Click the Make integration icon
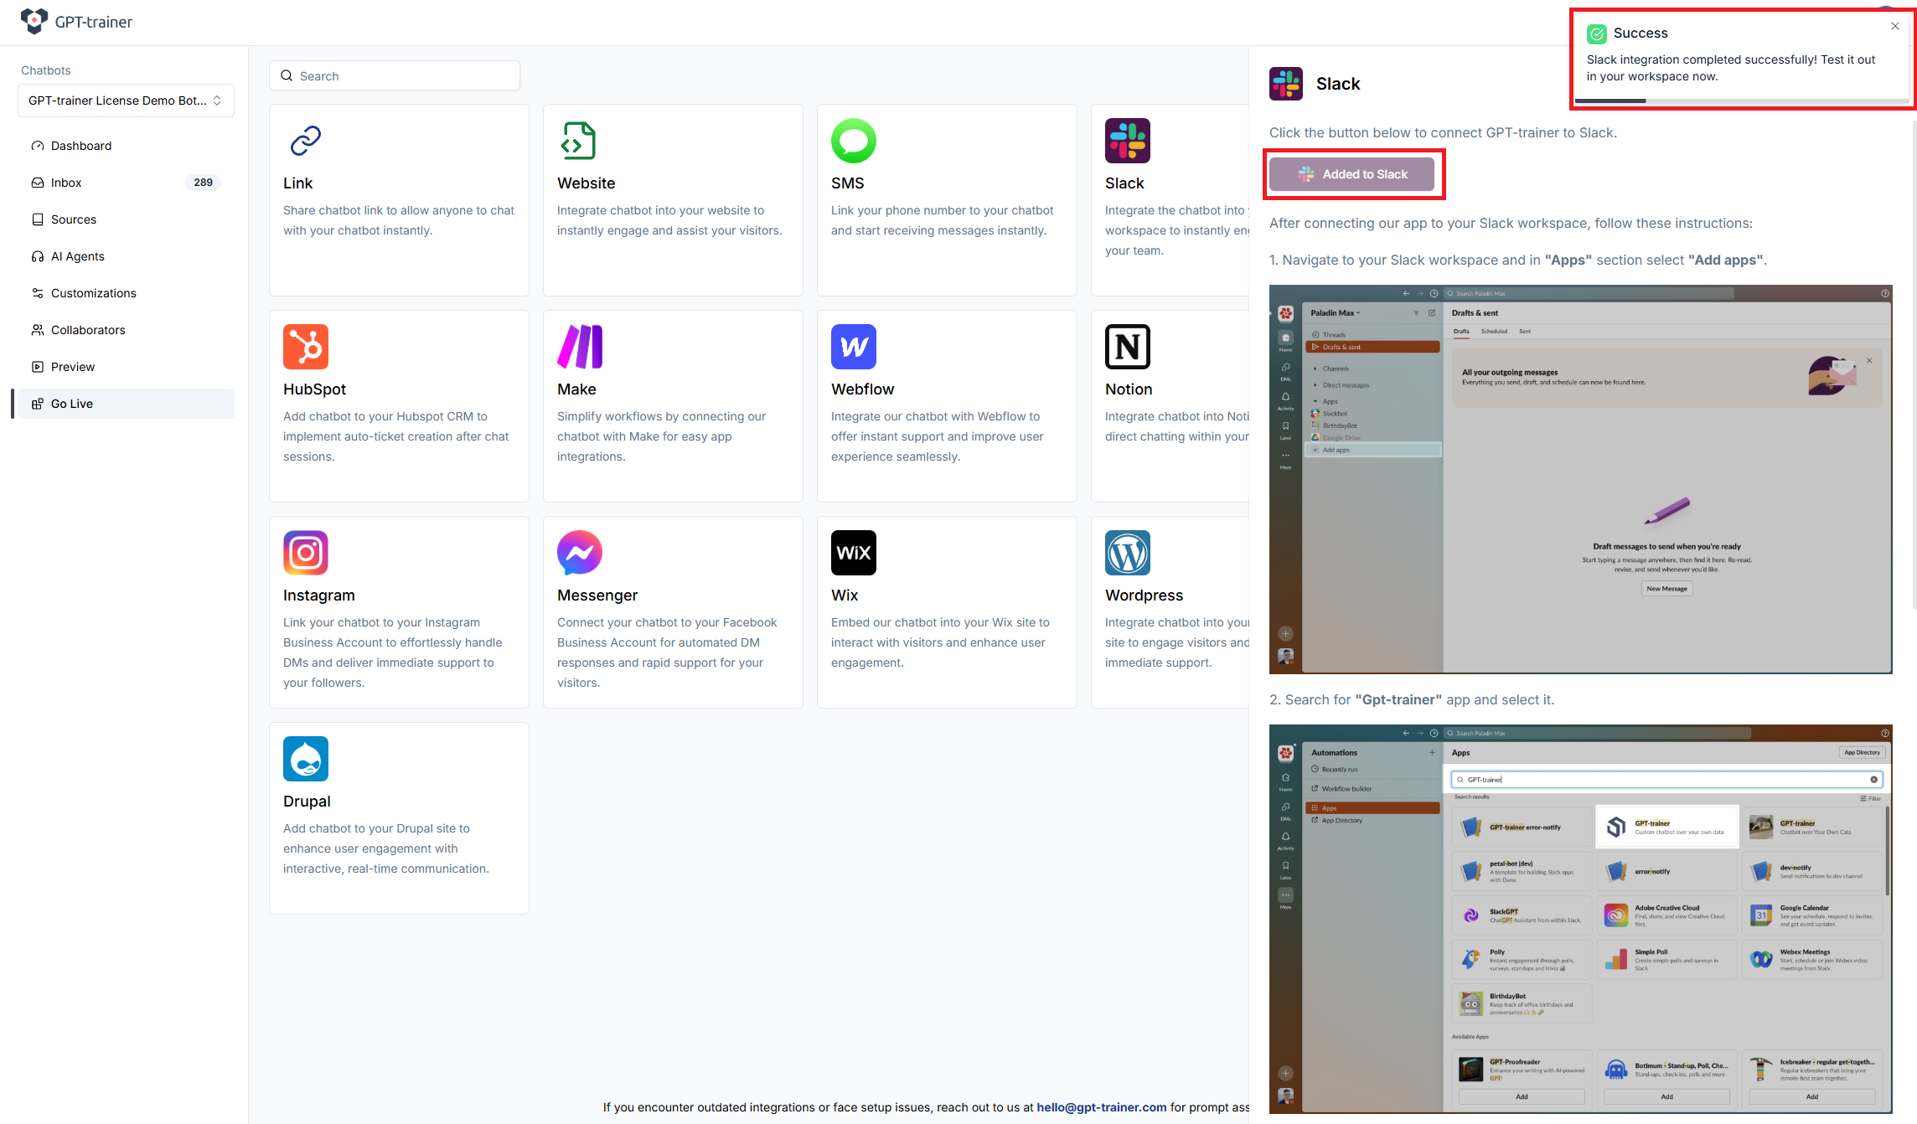The image size is (1917, 1124). point(580,347)
